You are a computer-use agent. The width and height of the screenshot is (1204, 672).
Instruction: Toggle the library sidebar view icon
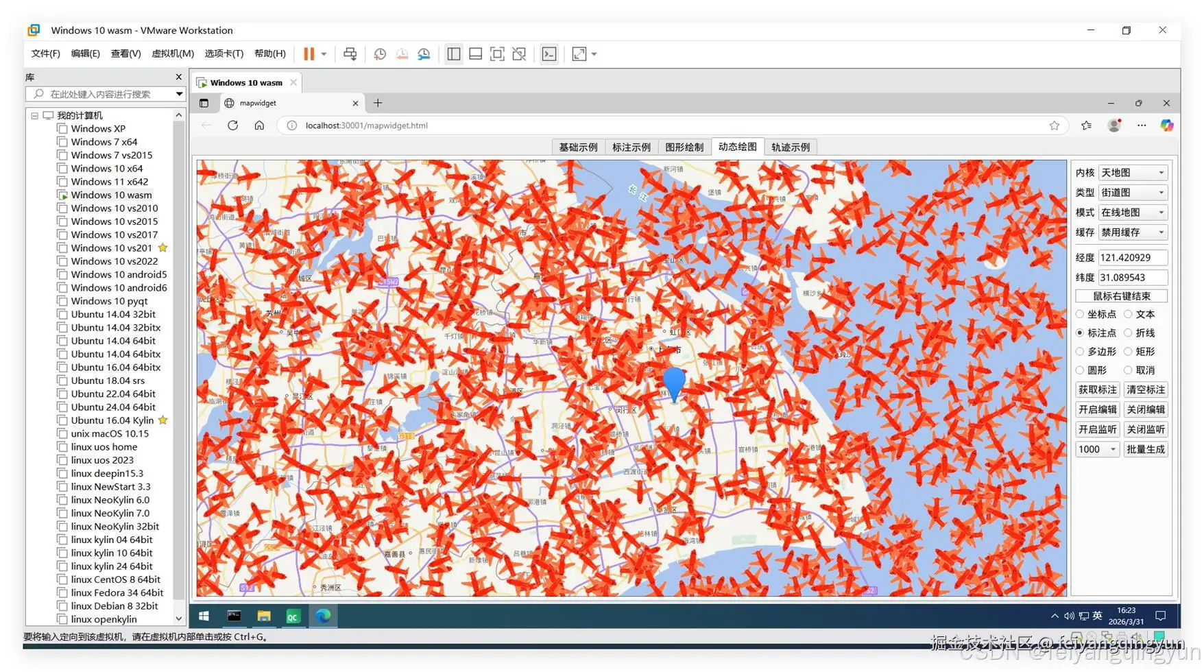(454, 54)
